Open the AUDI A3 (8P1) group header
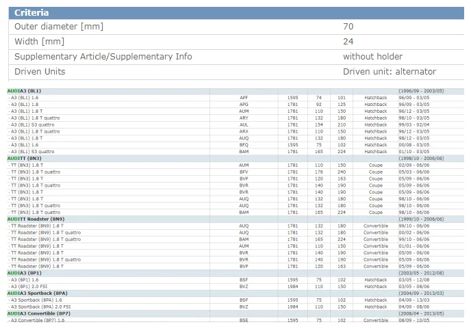Screen dimensions: 471x329 (x=235, y=273)
